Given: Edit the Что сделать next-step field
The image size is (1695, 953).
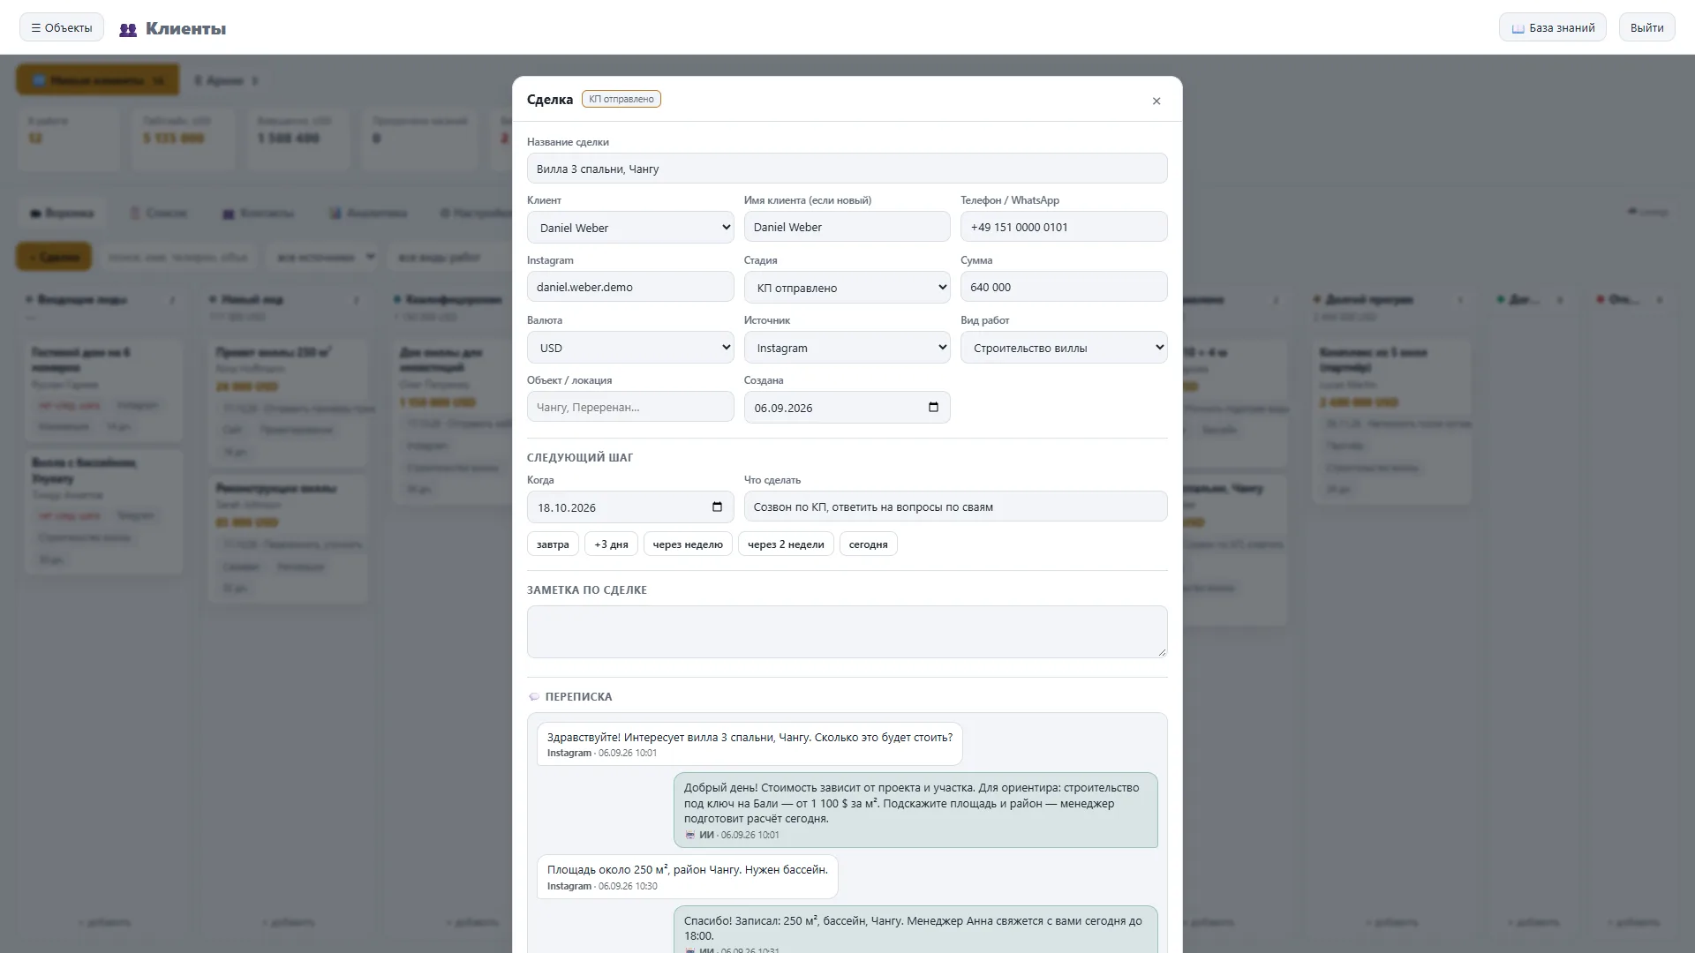Looking at the screenshot, I should [x=955, y=507].
